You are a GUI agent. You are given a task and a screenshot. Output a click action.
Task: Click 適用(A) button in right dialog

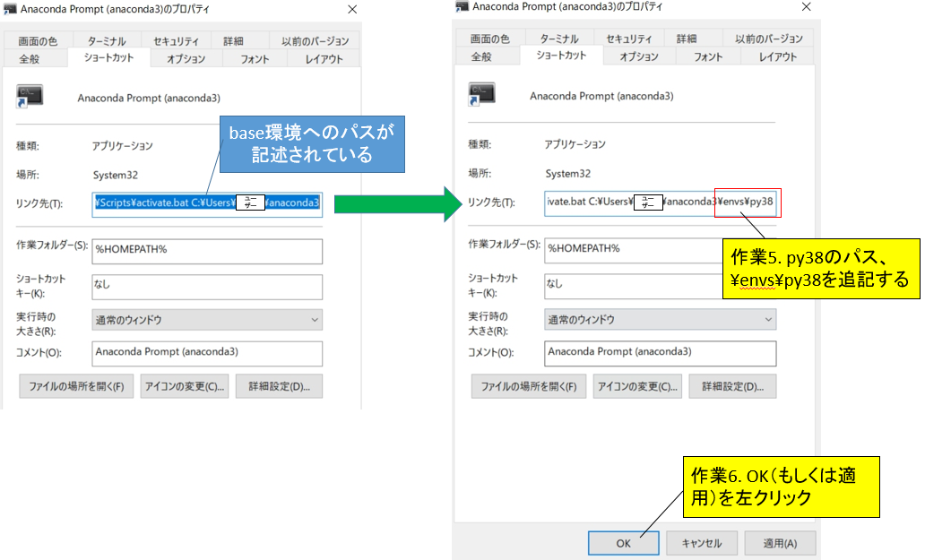[x=780, y=543]
